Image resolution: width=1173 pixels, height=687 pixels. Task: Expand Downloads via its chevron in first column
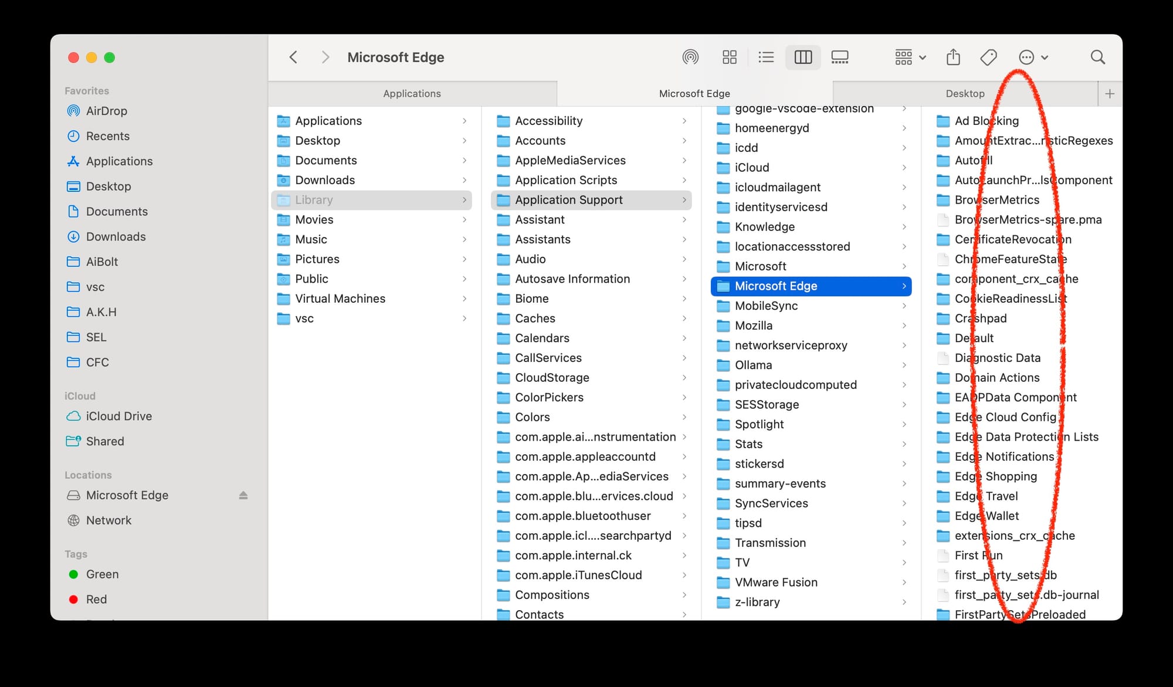464,180
